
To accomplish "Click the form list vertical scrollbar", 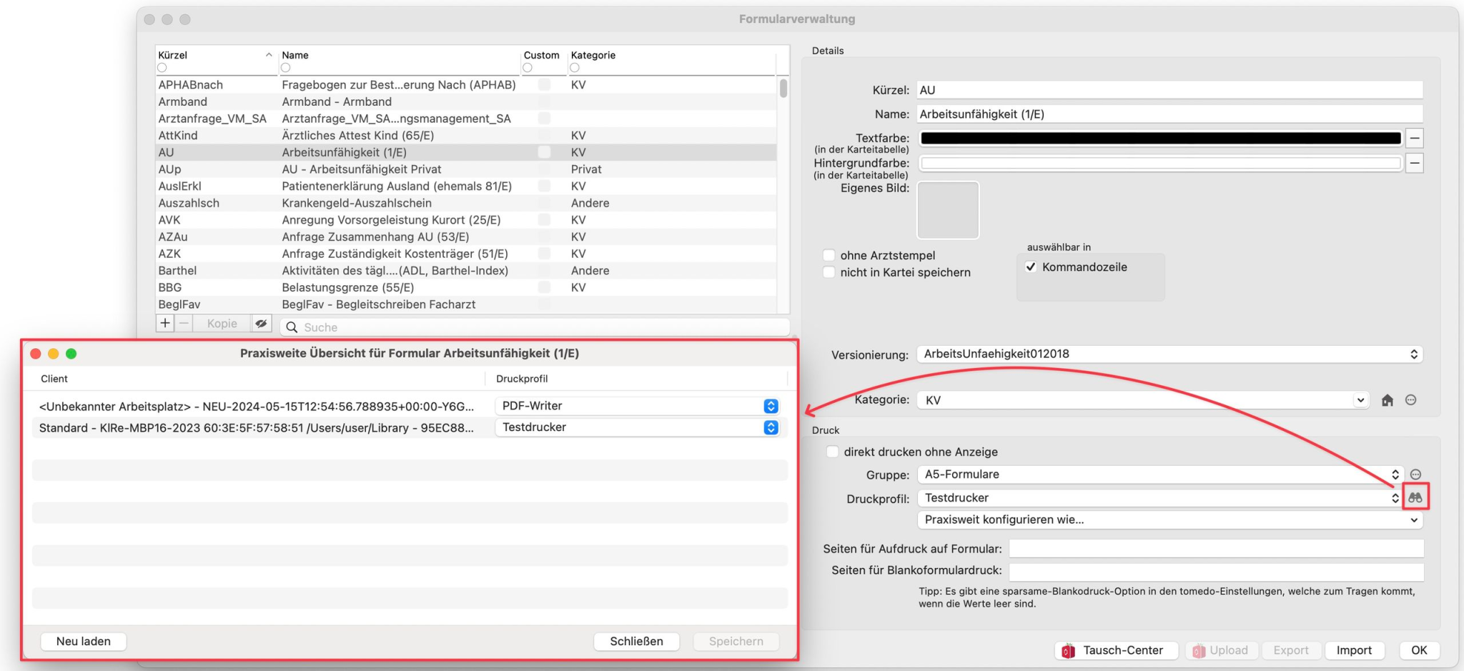I will click(x=783, y=89).
